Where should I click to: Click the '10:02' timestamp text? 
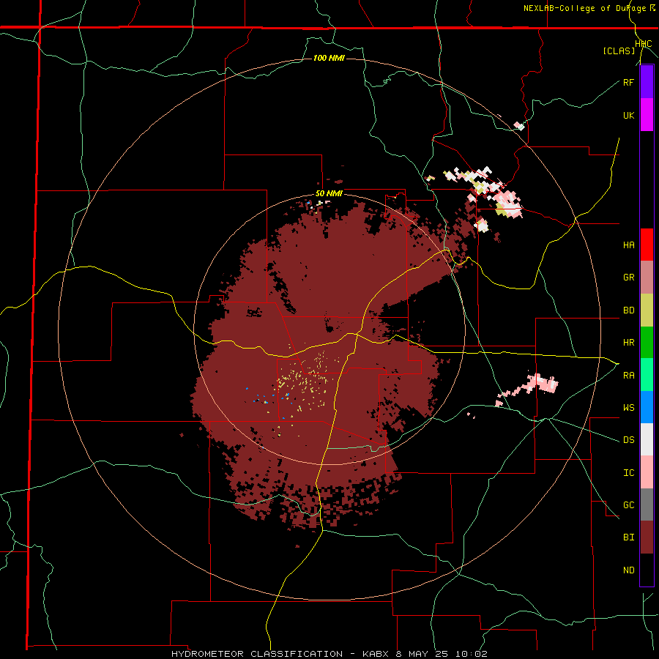pos(473,654)
